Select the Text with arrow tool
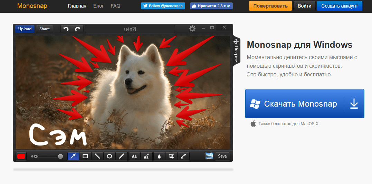The image size is (372, 184). 146,156
